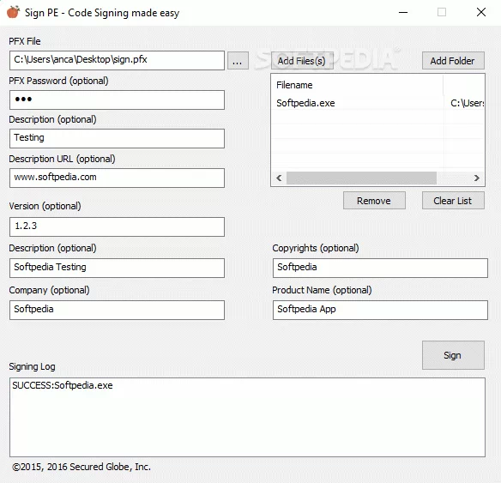Edit the Version field showing 1.2.3
The width and height of the screenshot is (501, 483).
[x=117, y=226]
